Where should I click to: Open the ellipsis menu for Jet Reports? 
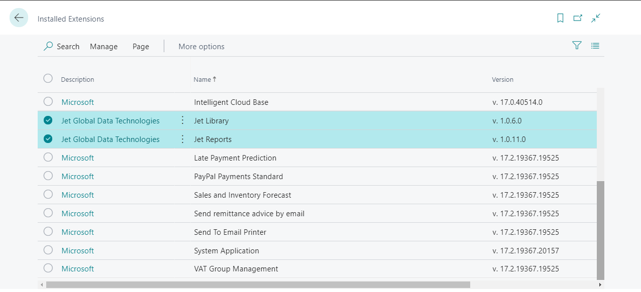pos(182,139)
